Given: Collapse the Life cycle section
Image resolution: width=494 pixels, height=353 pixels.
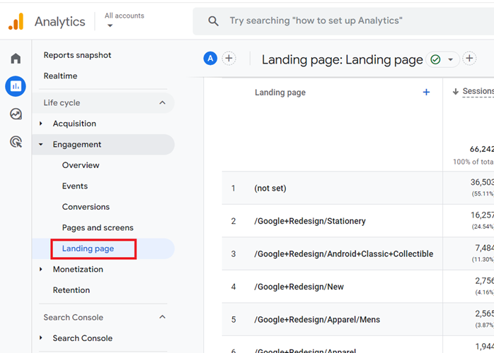Looking at the screenshot, I should click(162, 103).
